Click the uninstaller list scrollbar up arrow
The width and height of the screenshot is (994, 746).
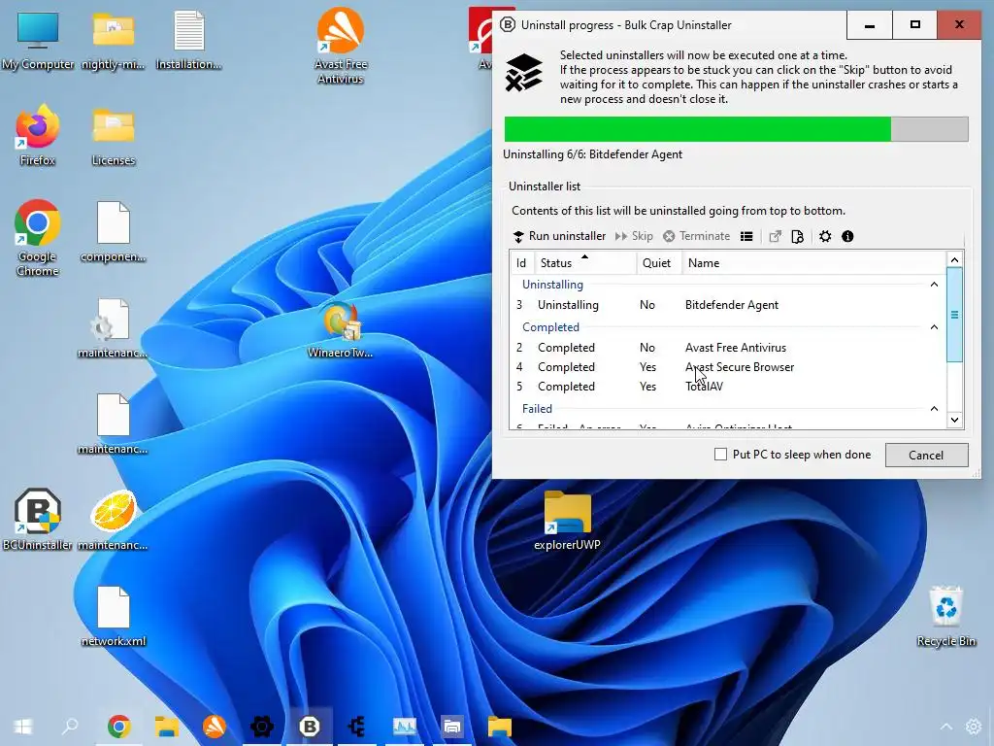click(x=955, y=259)
